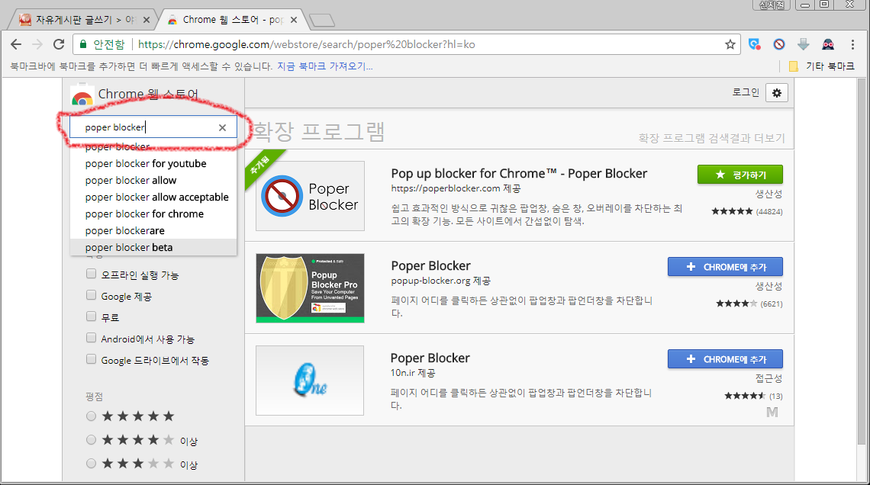This screenshot has width=870, height=485.
Task: Check the 오프라인 실행 가능 checkbox
Action: pos(91,274)
